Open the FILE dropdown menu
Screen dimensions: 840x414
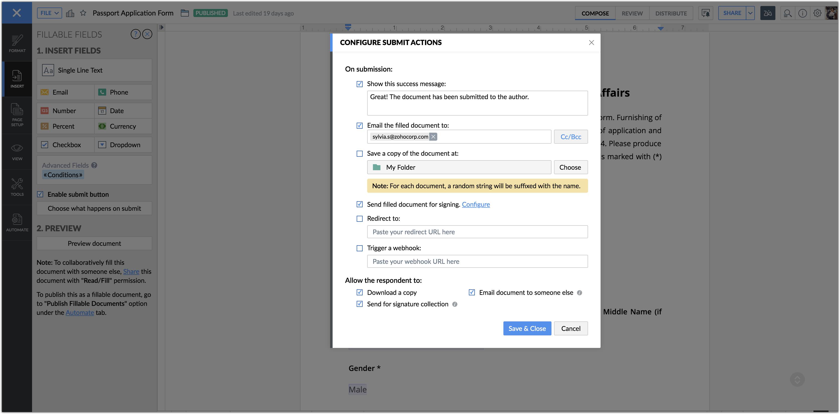pos(49,13)
